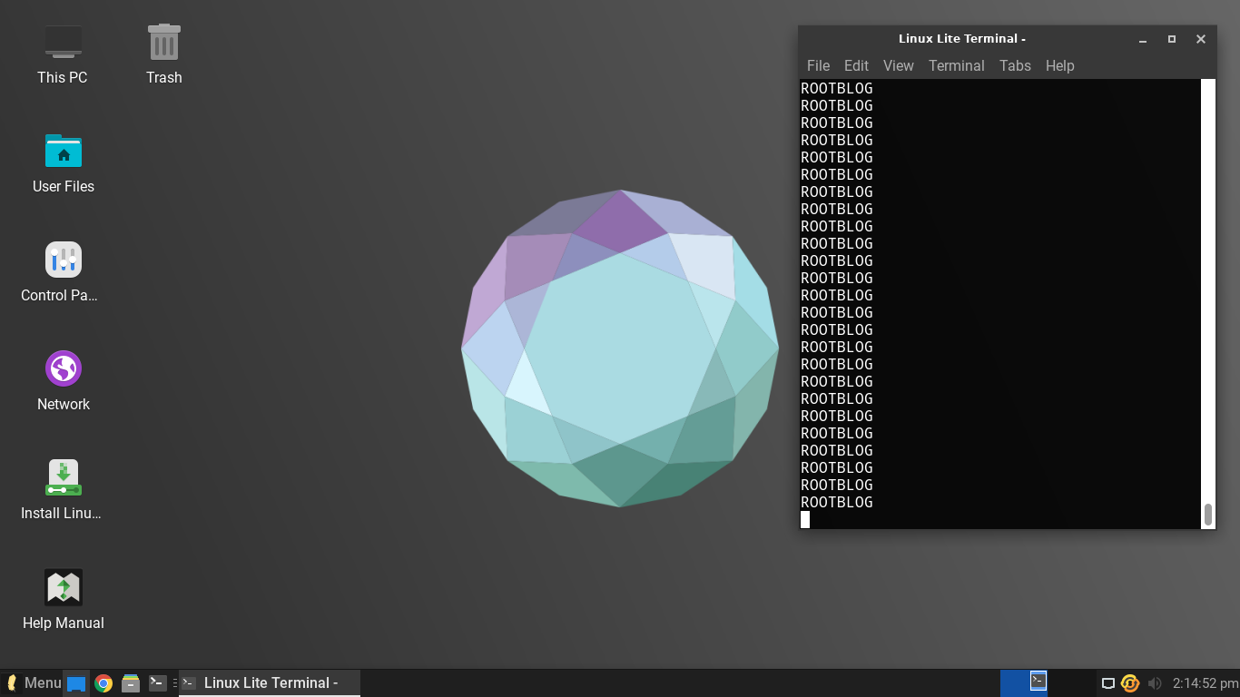
Task: Click the terminal window scrollbar
Action: [1208, 514]
